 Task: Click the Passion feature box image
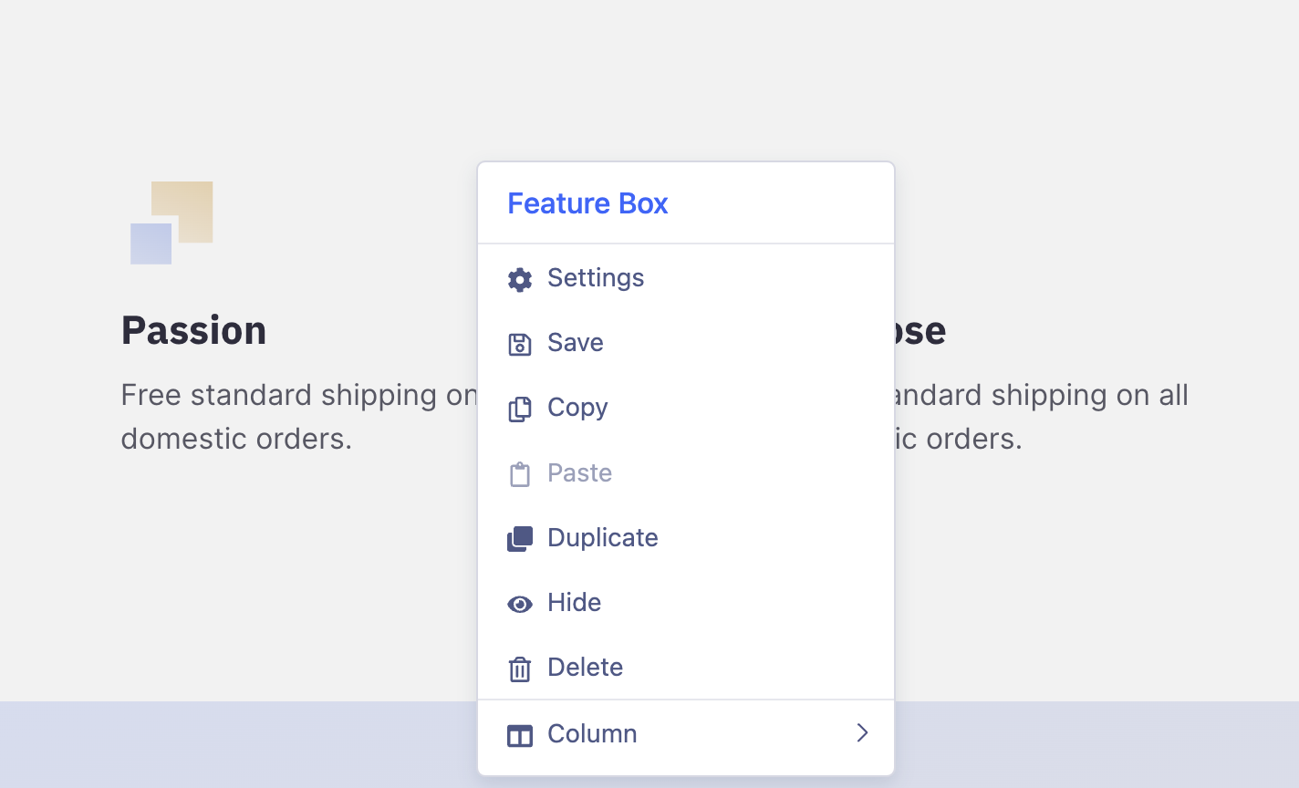point(171,223)
